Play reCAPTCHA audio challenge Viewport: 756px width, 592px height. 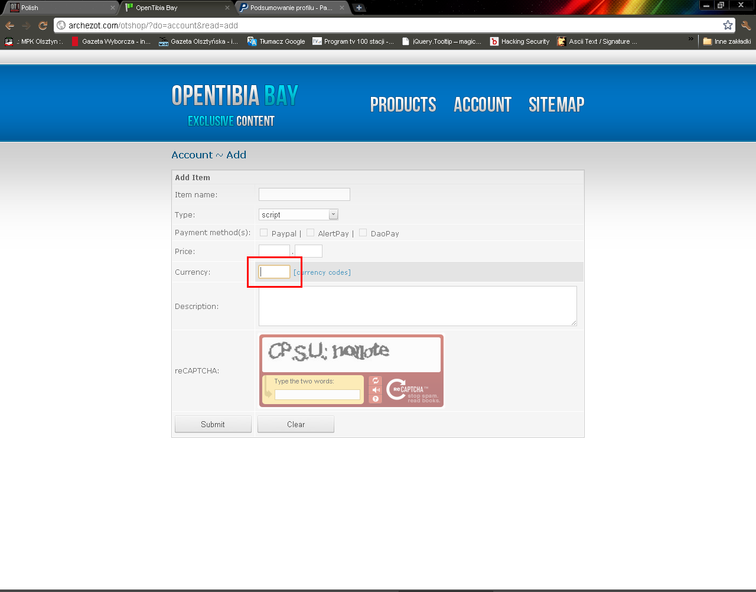(376, 390)
